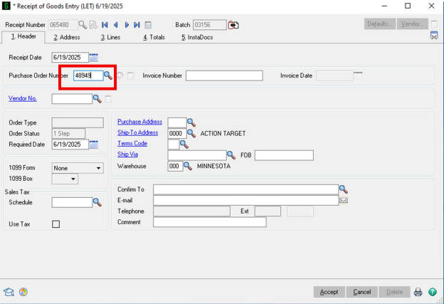
Task: Click the Cancel button
Action: [x=361, y=292]
